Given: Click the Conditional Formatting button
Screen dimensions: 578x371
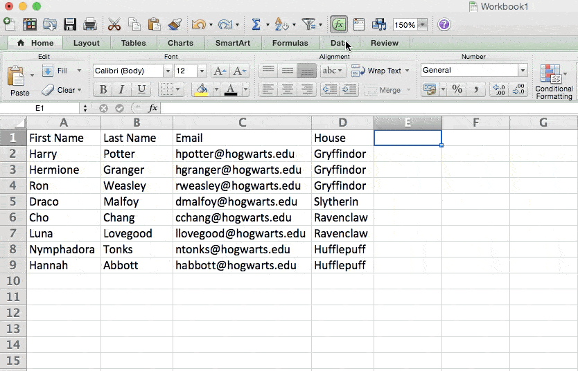Looking at the screenshot, I should (554, 83).
